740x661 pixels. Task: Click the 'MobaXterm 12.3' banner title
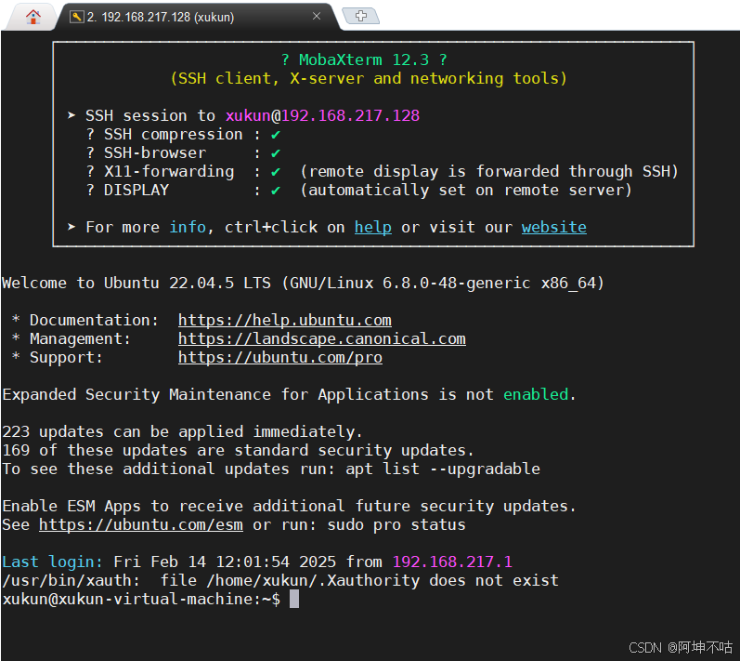(x=364, y=60)
